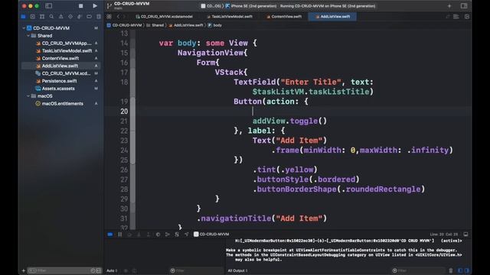Open the Find navigator magnifier icon
This screenshot has height=275, width=490.
51,17
